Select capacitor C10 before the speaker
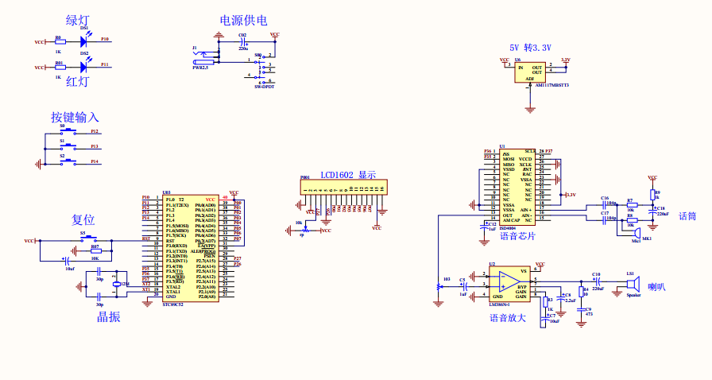This screenshot has width=712, height=380. 597,281
